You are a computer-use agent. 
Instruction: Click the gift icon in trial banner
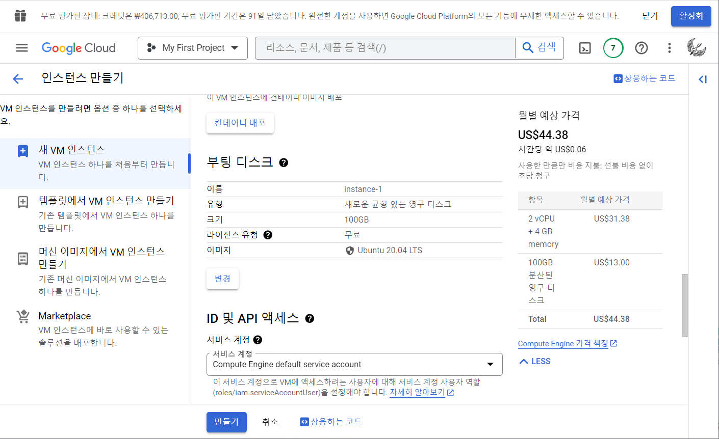tap(20, 16)
